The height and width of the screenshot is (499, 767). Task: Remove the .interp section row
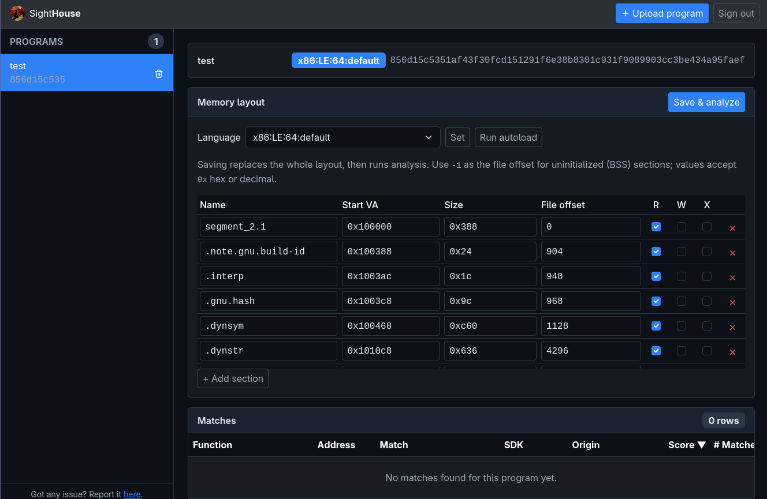tap(732, 277)
